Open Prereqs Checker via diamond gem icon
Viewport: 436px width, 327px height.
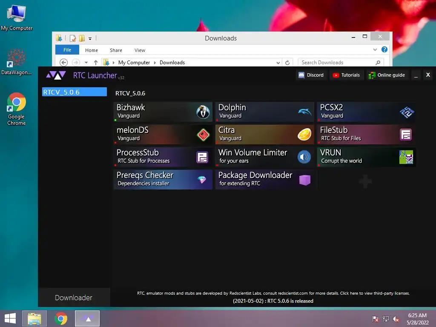(202, 180)
